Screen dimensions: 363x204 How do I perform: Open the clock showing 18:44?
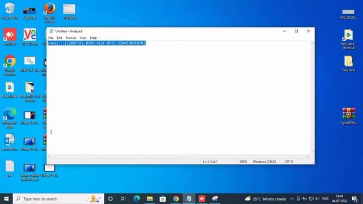[x=339, y=199]
